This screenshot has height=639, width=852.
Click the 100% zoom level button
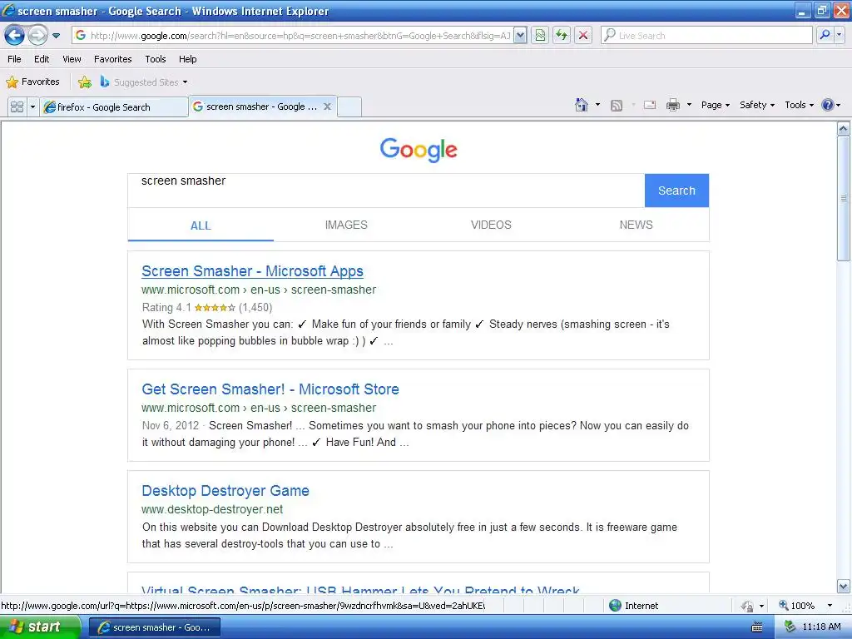pyautogui.click(x=796, y=606)
